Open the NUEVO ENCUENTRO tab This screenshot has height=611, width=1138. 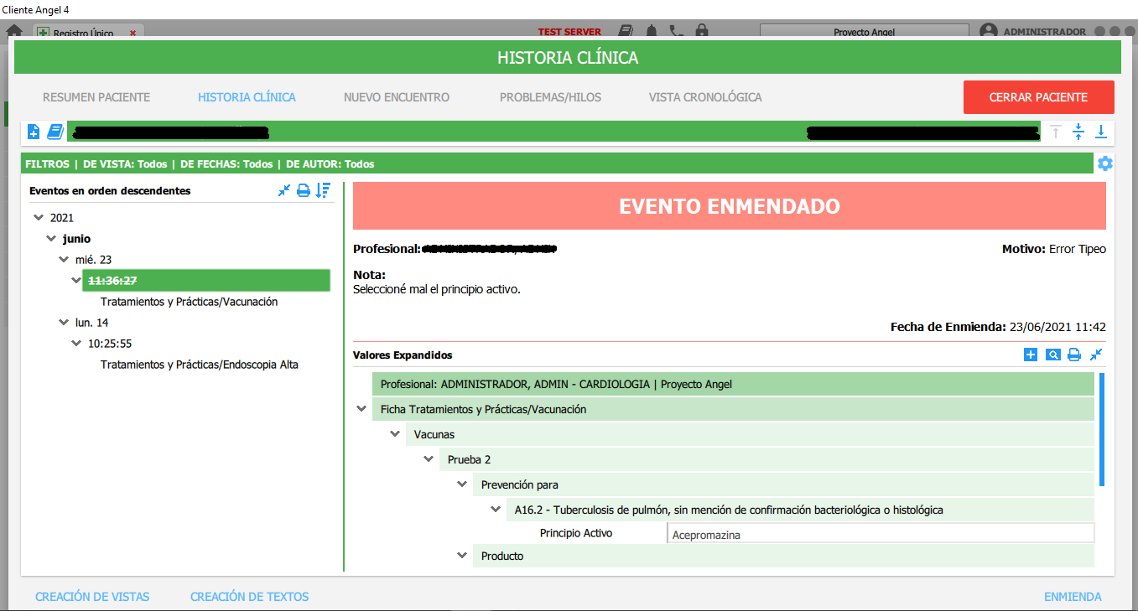397,96
